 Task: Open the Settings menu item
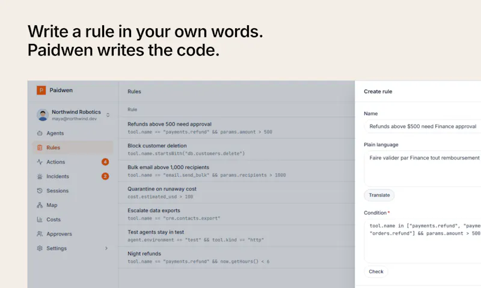pos(73,248)
